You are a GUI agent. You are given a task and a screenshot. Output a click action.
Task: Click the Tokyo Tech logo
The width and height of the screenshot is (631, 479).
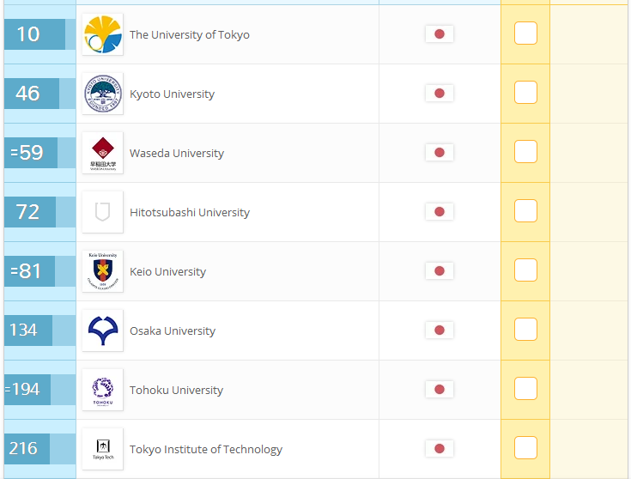(103, 448)
